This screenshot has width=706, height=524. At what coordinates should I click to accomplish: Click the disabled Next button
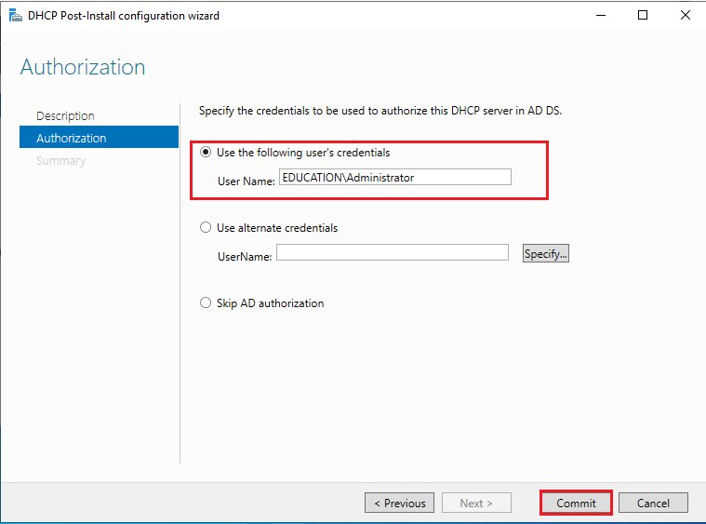[x=476, y=503]
